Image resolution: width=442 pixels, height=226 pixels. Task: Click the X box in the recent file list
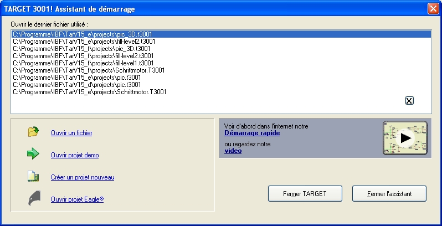click(409, 100)
